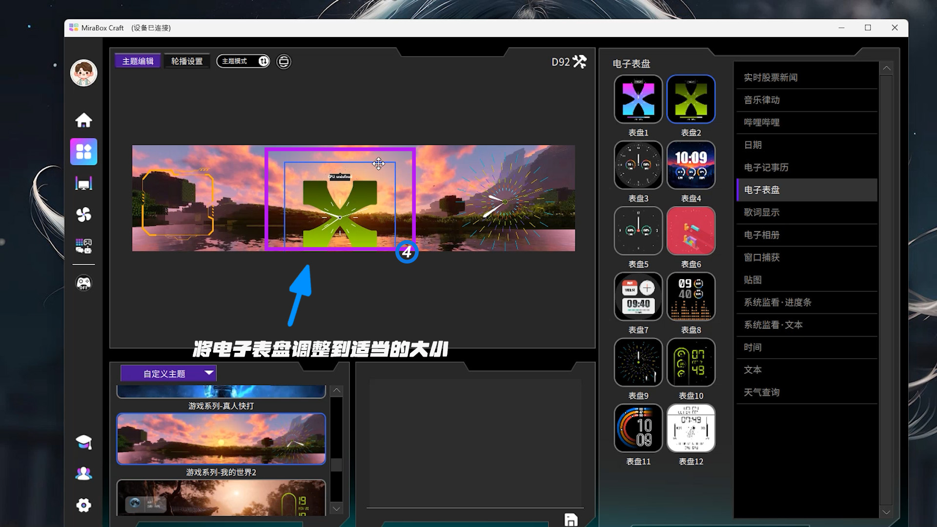Select the 表盘10 green dial
The height and width of the screenshot is (527, 937).
pos(691,362)
